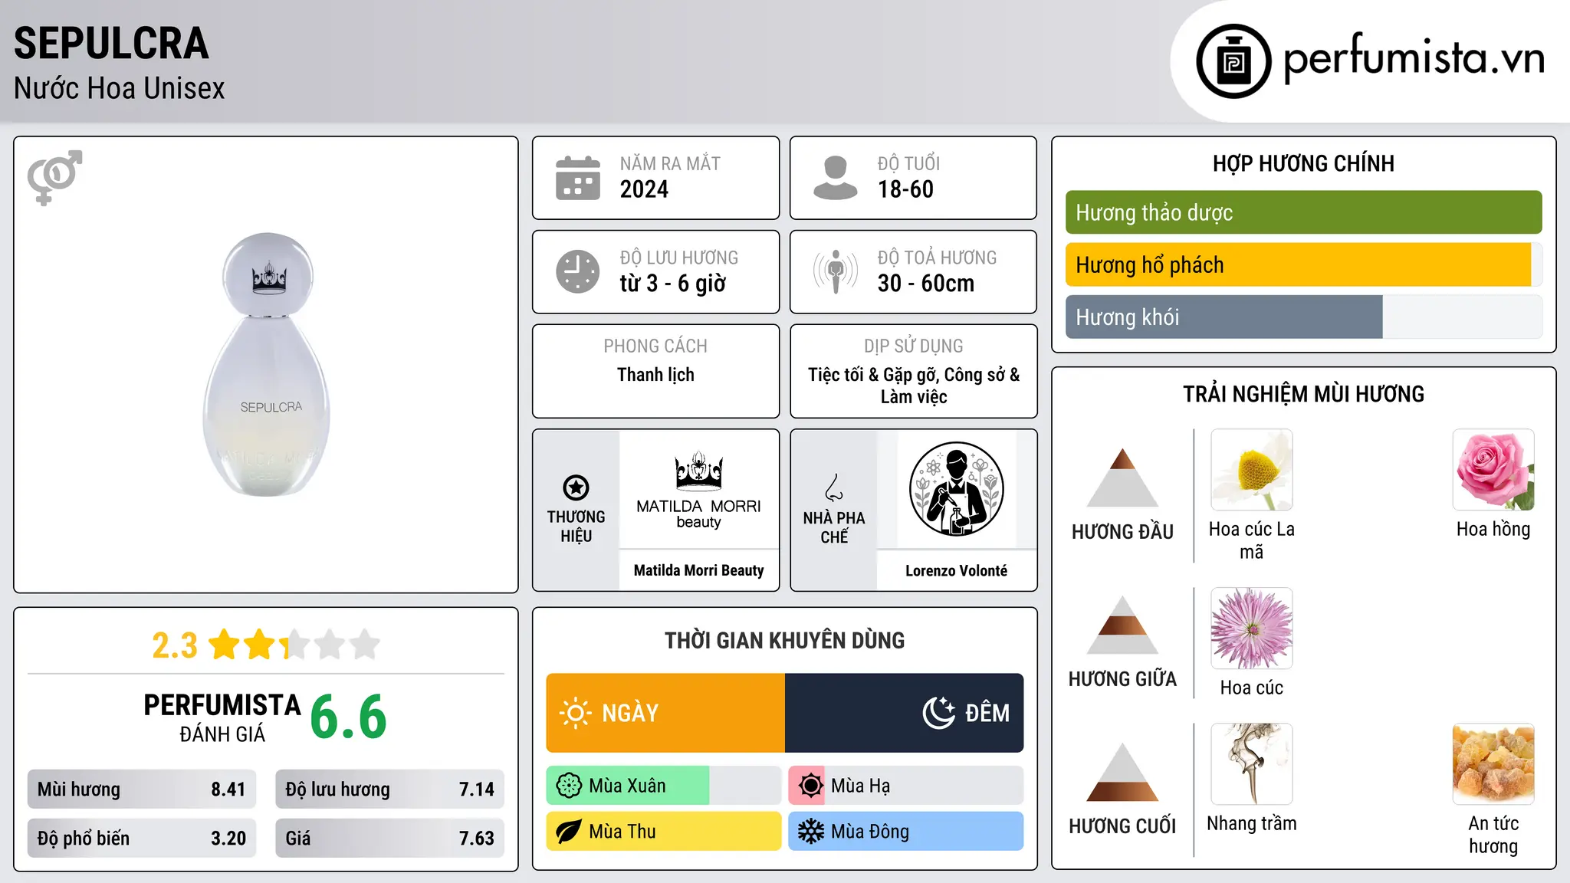Click the longevity value từ 3 - 6 giờ

(x=672, y=284)
